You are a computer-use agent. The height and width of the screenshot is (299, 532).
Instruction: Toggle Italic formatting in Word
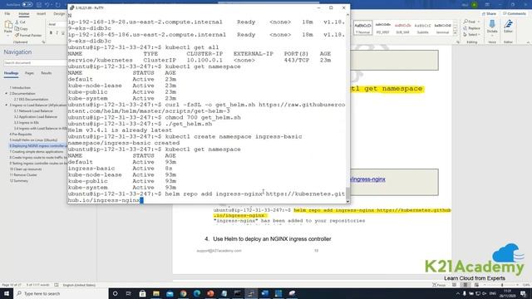pyautogui.click(x=57, y=33)
